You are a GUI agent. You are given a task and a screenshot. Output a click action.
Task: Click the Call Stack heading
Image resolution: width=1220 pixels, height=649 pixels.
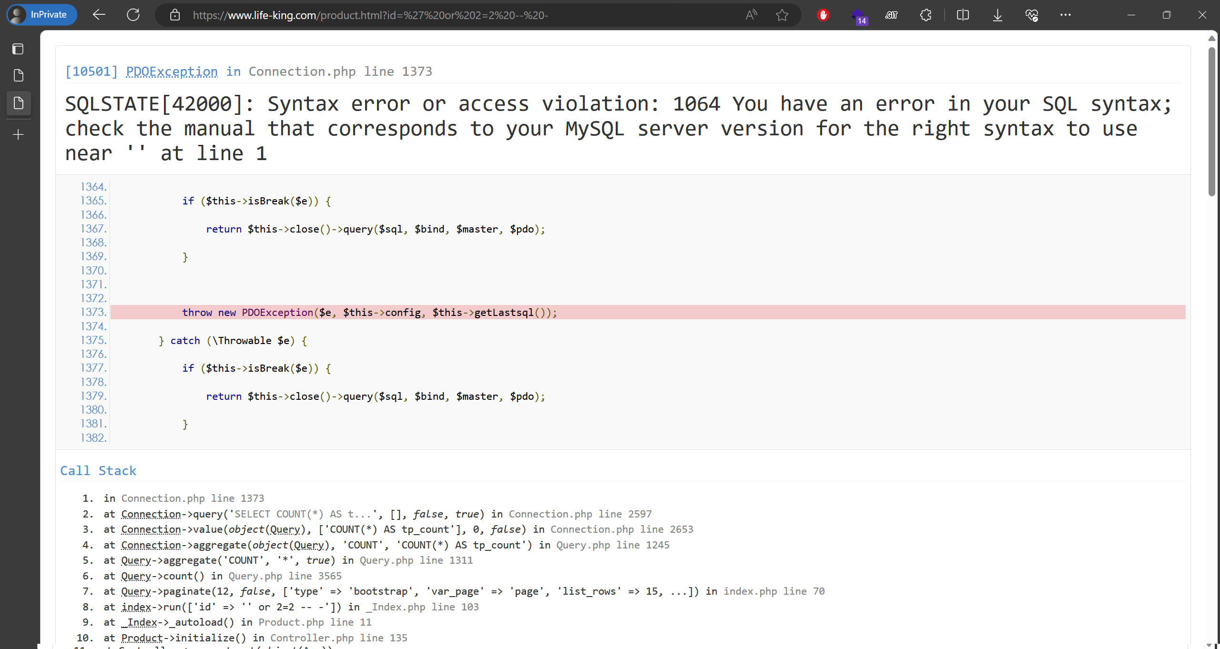tap(98, 471)
